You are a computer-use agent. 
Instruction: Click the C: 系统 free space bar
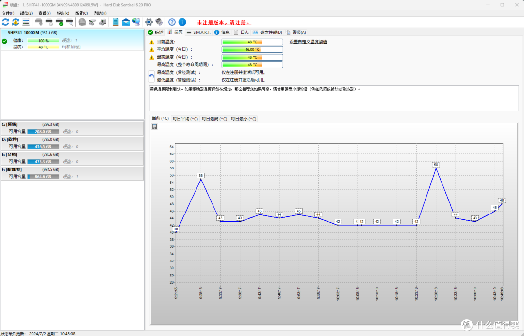pos(43,132)
